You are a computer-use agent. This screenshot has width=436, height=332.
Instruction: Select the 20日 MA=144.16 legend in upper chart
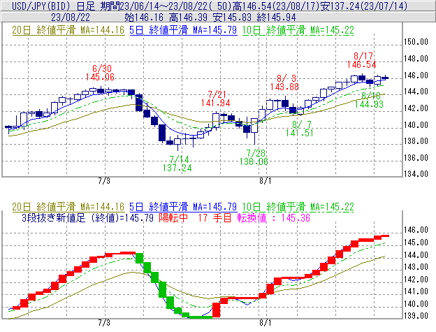click(68, 30)
